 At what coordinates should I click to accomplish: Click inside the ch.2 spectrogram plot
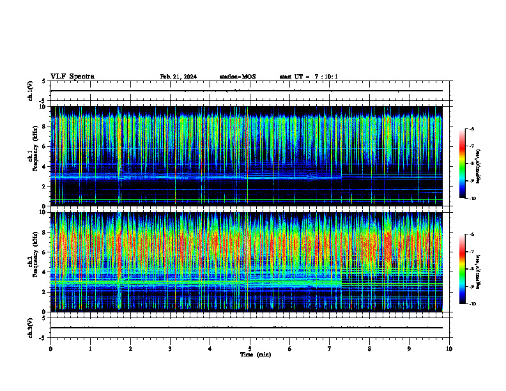point(247,262)
